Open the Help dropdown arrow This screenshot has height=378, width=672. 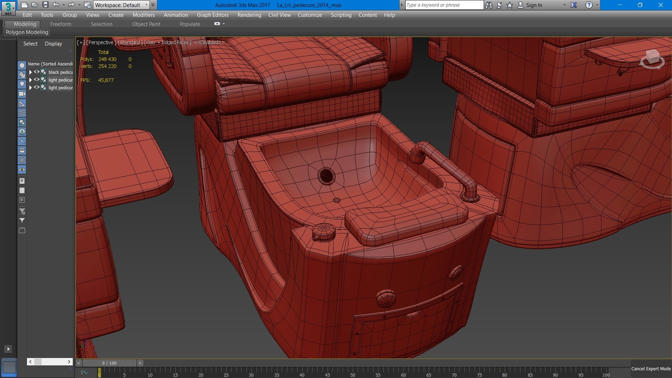coord(597,5)
